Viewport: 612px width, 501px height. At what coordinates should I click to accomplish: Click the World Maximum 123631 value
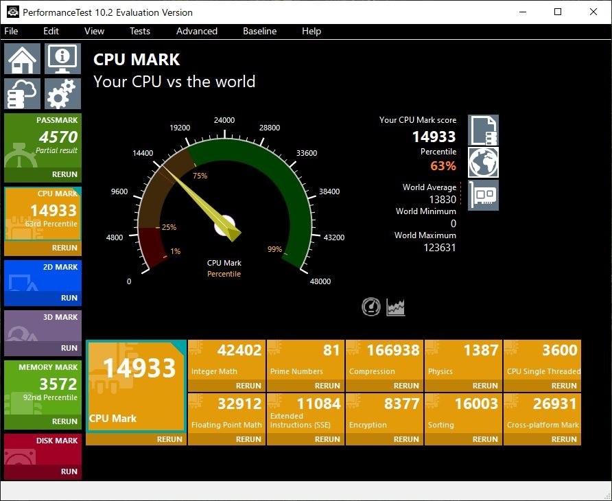(x=440, y=248)
